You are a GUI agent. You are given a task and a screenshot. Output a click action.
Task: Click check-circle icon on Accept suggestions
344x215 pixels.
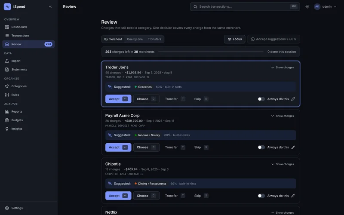(x=253, y=39)
